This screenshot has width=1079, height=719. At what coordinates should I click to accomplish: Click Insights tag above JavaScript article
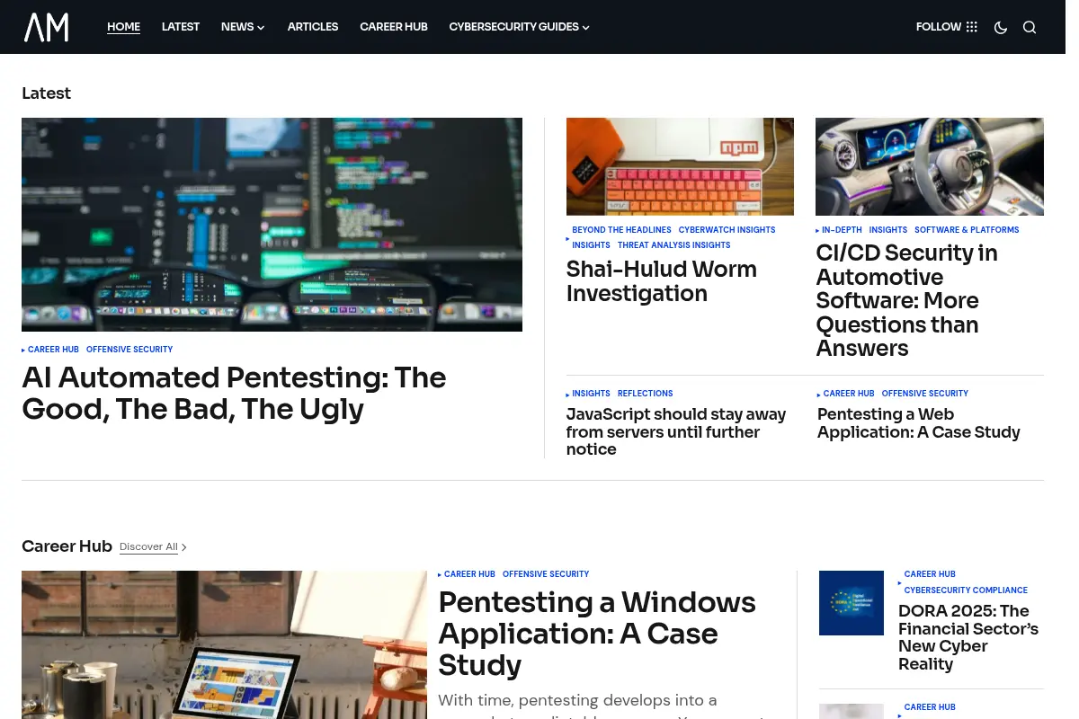click(591, 394)
